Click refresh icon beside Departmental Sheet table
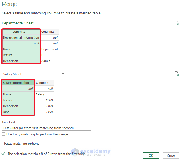Image resolution: width=182 pixels, height=161 pixels. tap(177, 23)
